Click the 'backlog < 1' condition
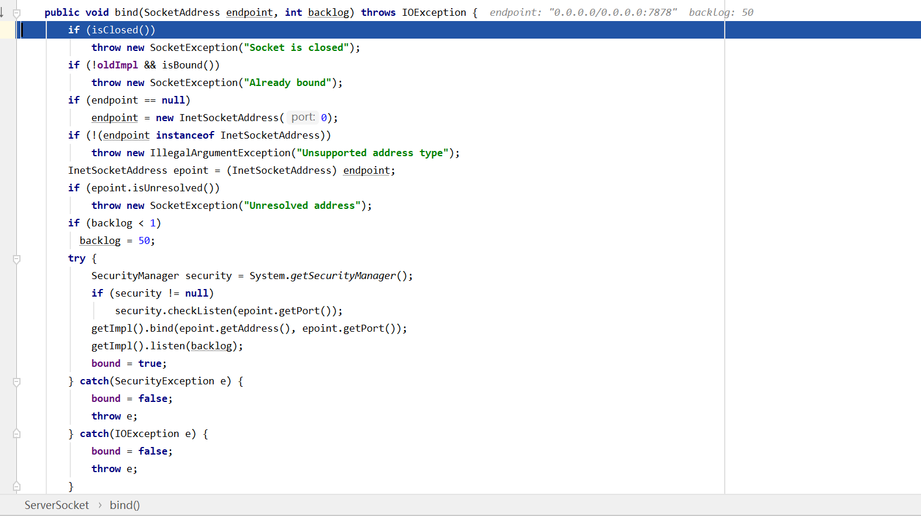921x516 pixels. pyautogui.click(x=124, y=223)
